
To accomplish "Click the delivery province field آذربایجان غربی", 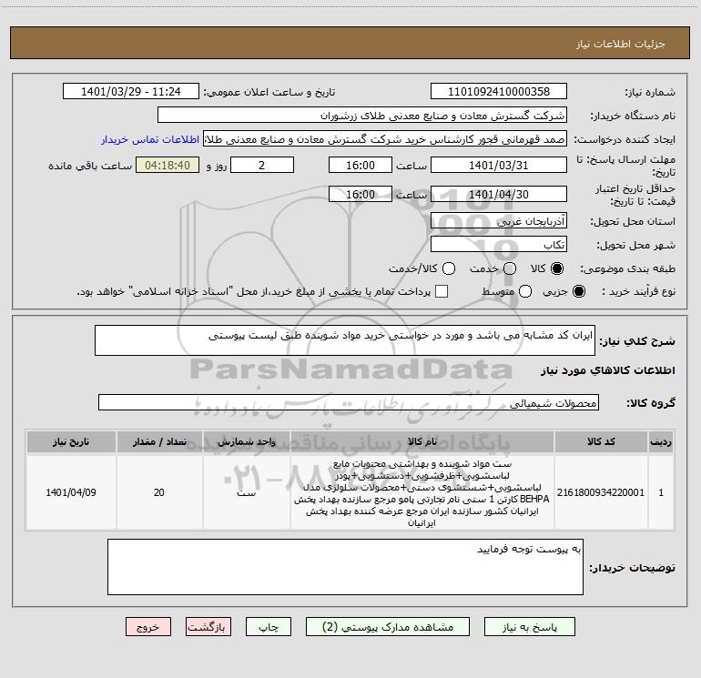I will pos(499,220).
